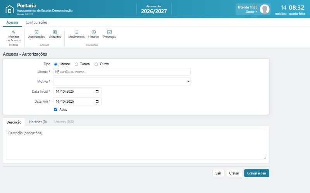Image resolution: width=310 pixels, height=193 pixels.
Task: Switch to the Configurações tab
Action: click(36, 22)
